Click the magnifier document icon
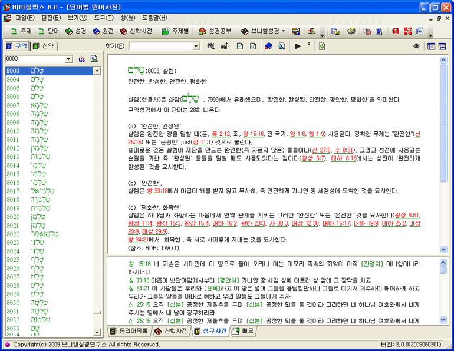Viewport: 454px width, 351px height. tap(282, 46)
